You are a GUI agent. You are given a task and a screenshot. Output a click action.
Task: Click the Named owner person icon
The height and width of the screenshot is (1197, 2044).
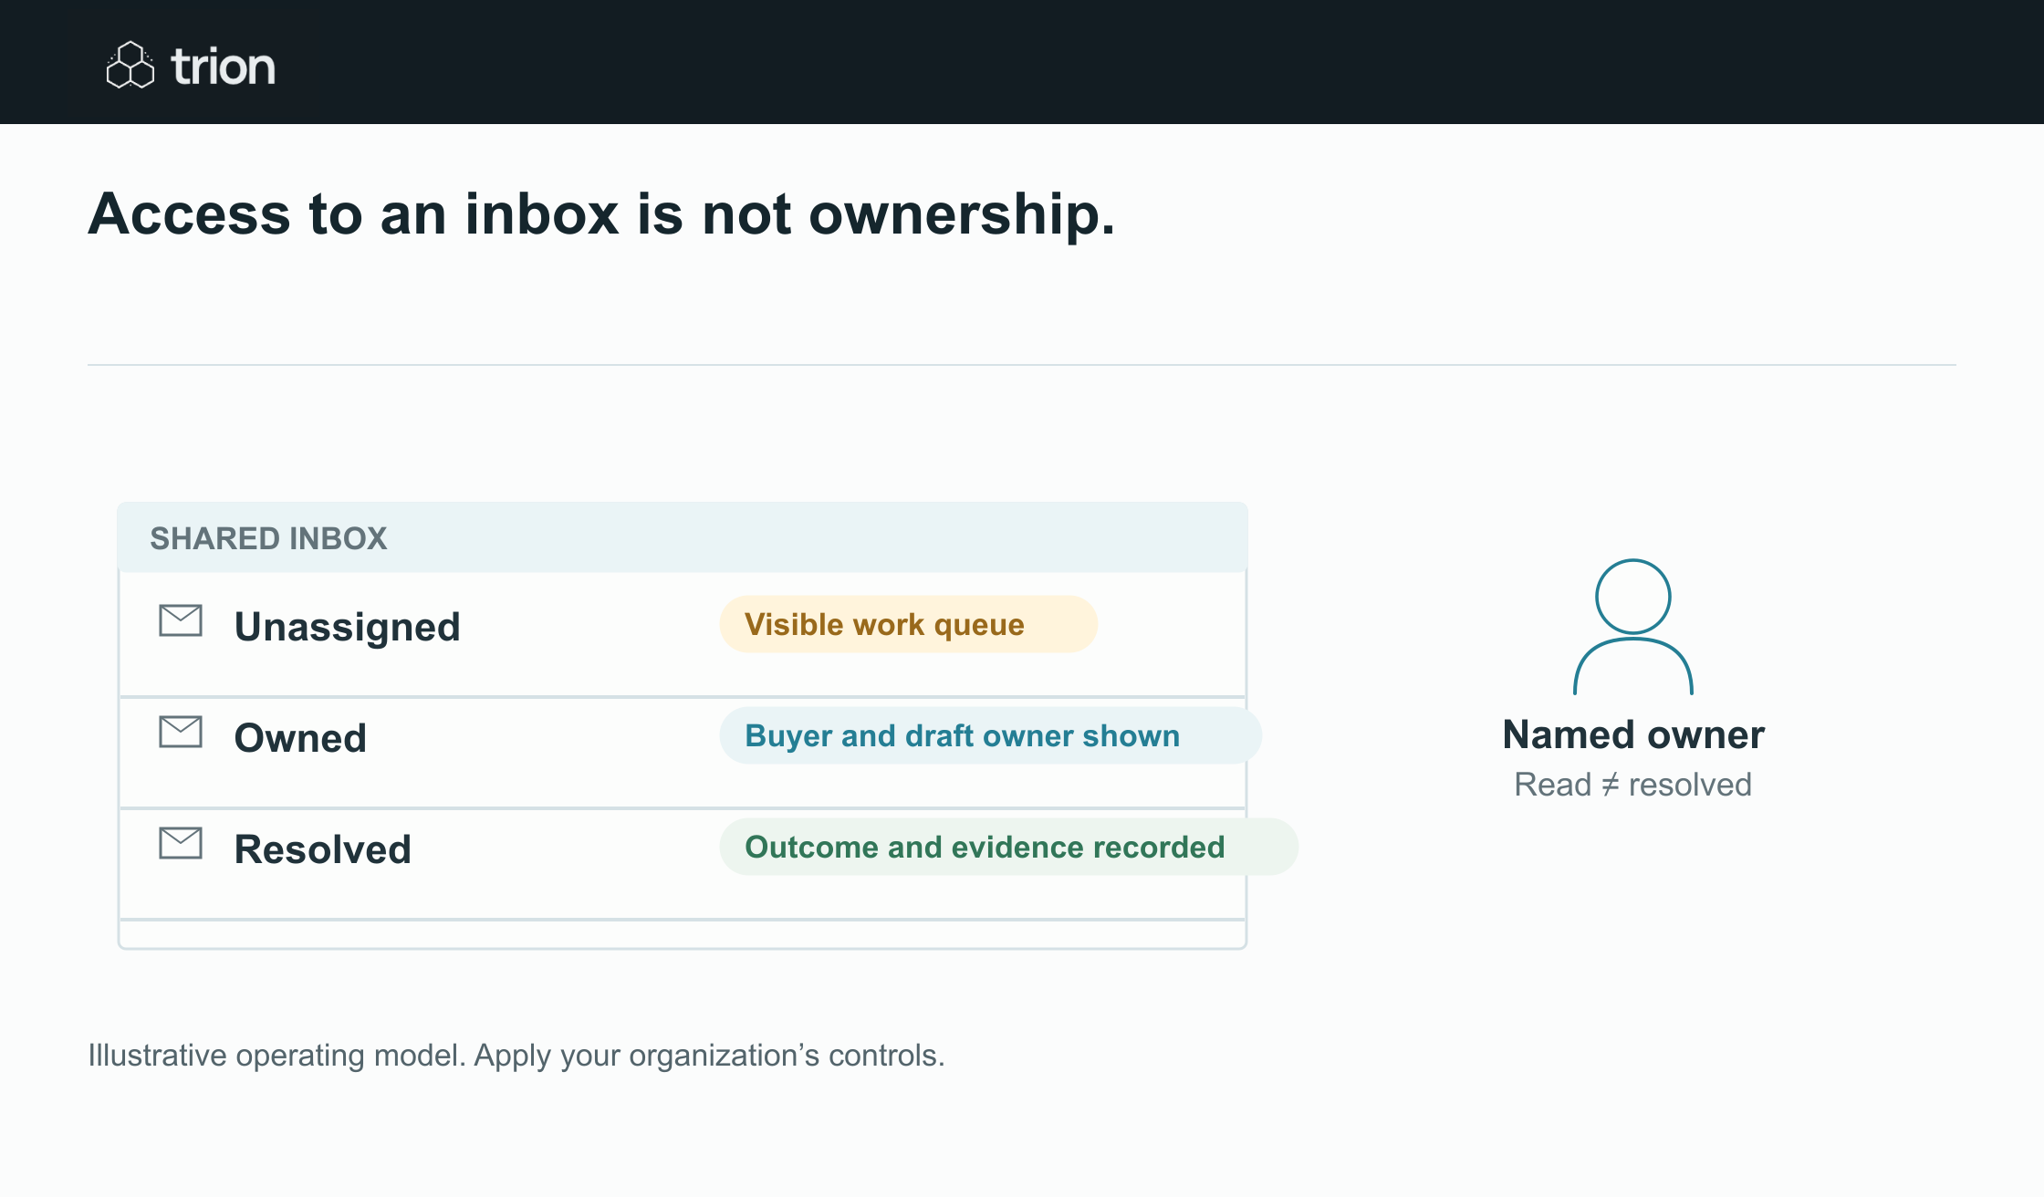(1633, 627)
